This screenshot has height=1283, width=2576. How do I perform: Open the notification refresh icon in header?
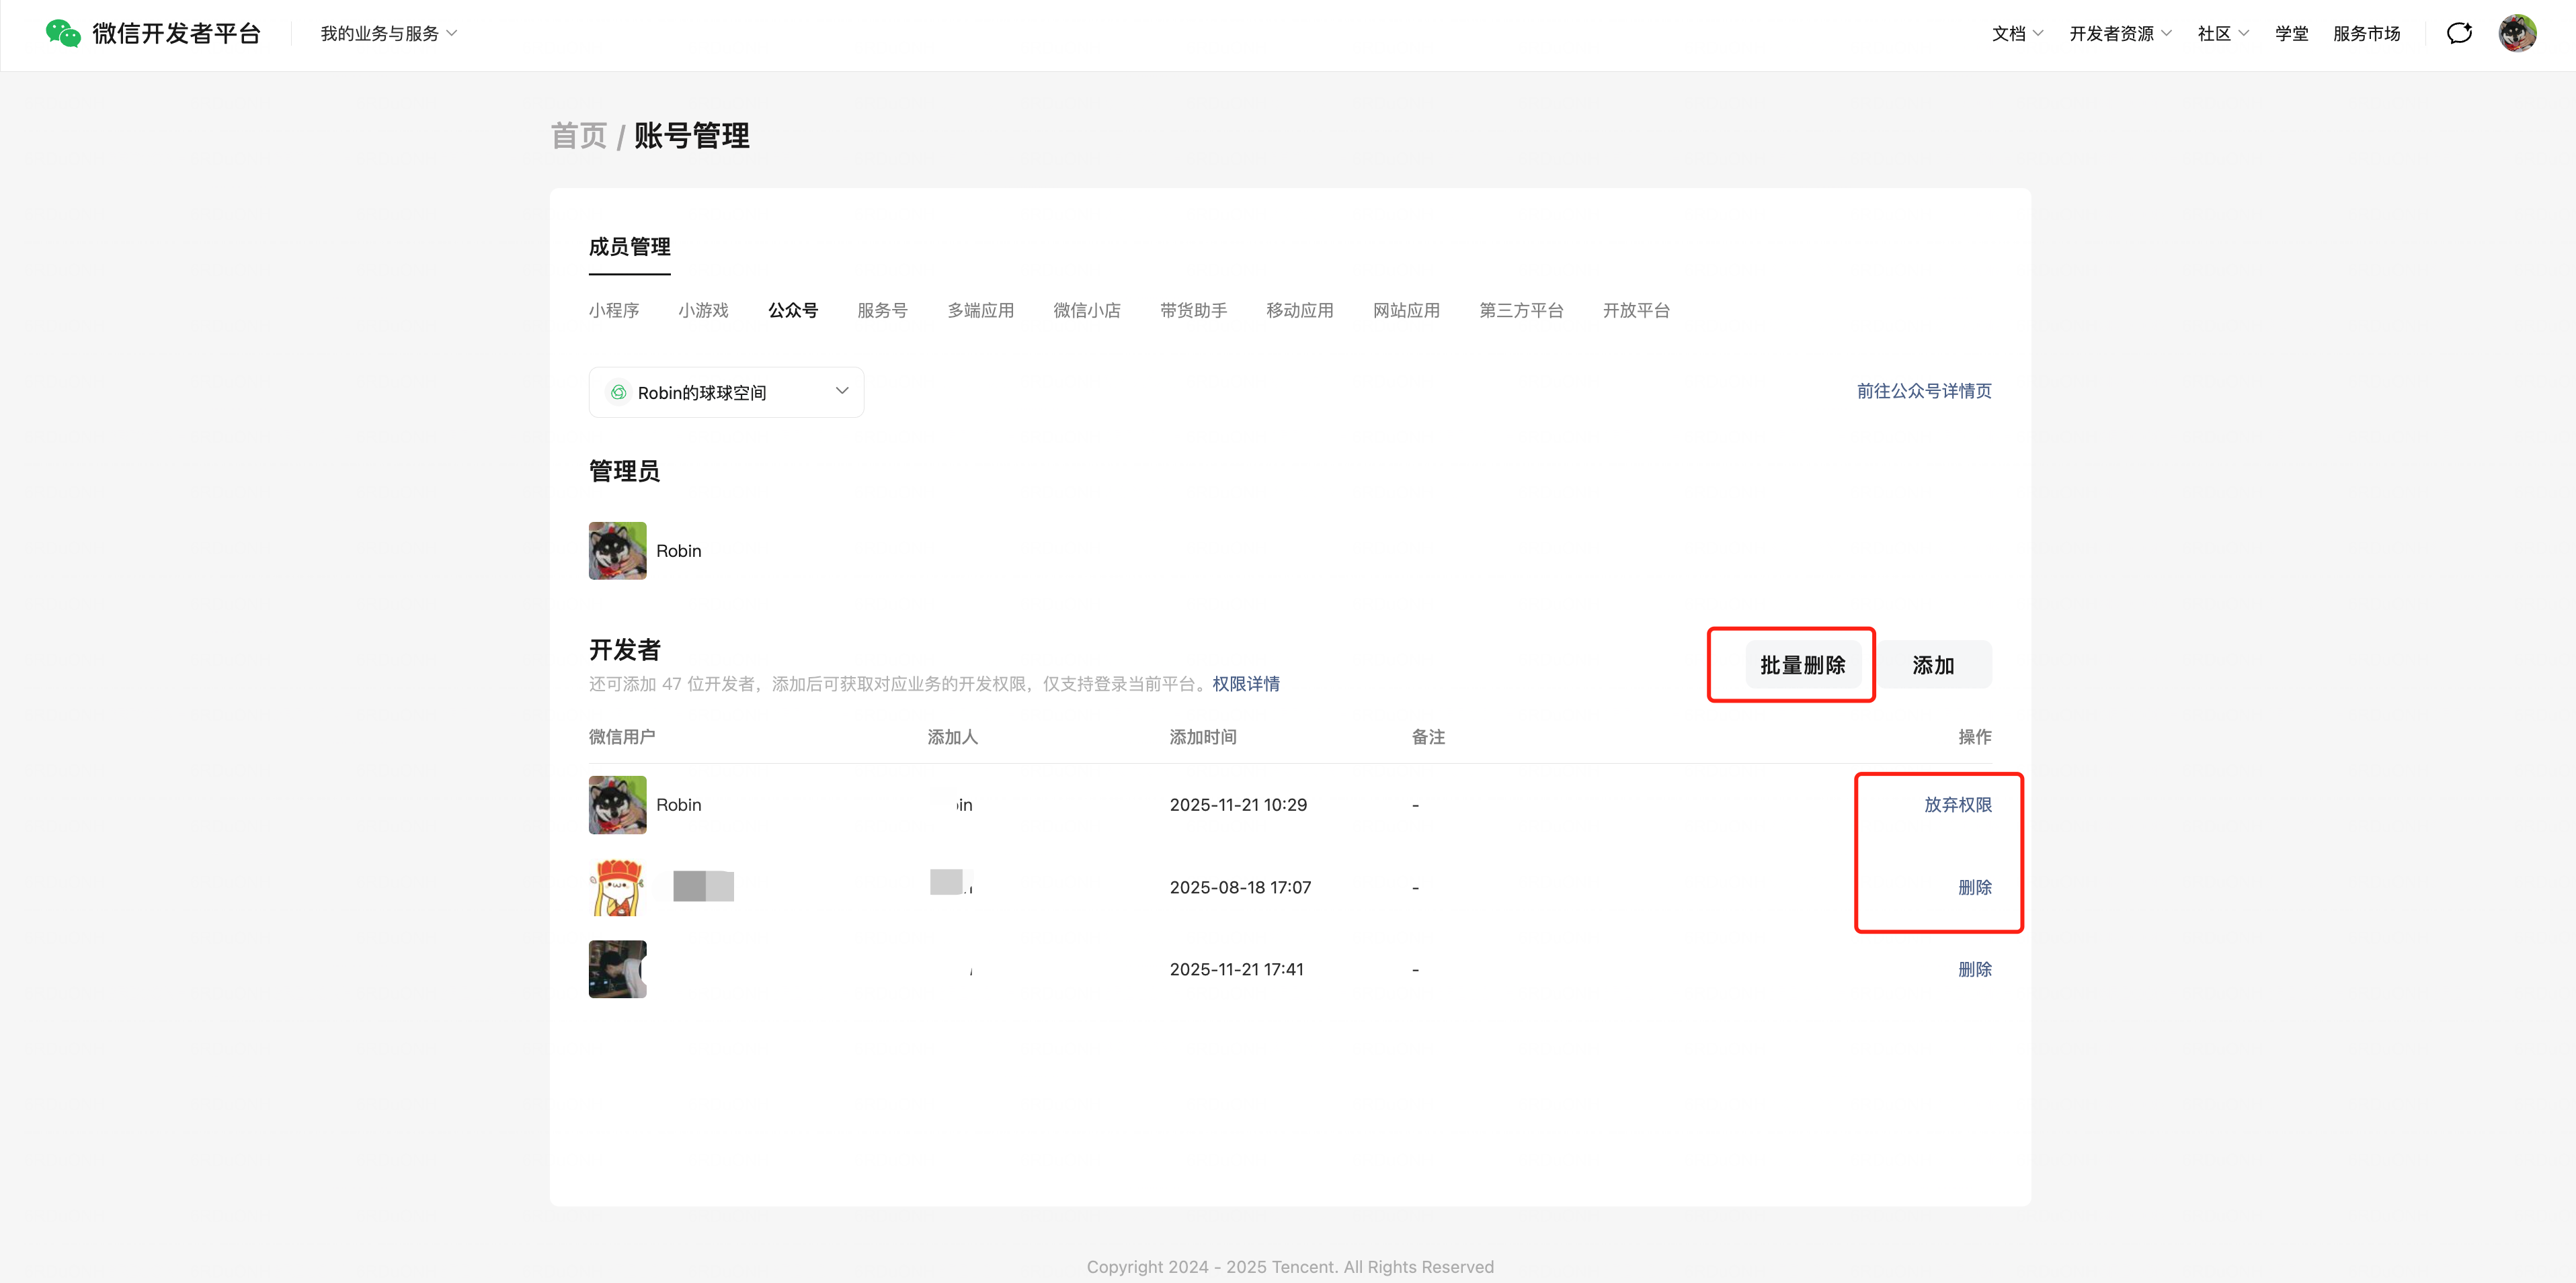(x=2459, y=34)
